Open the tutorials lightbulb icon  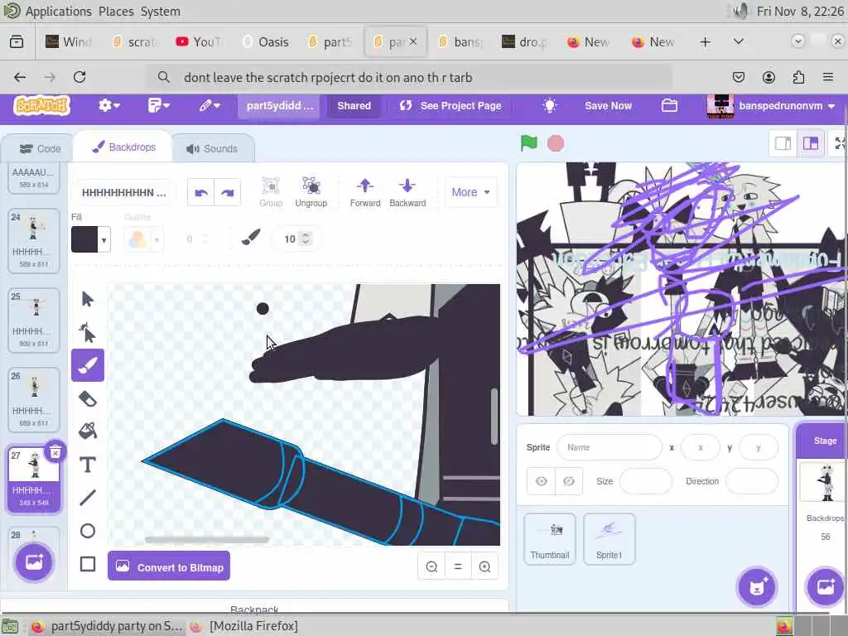[550, 105]
